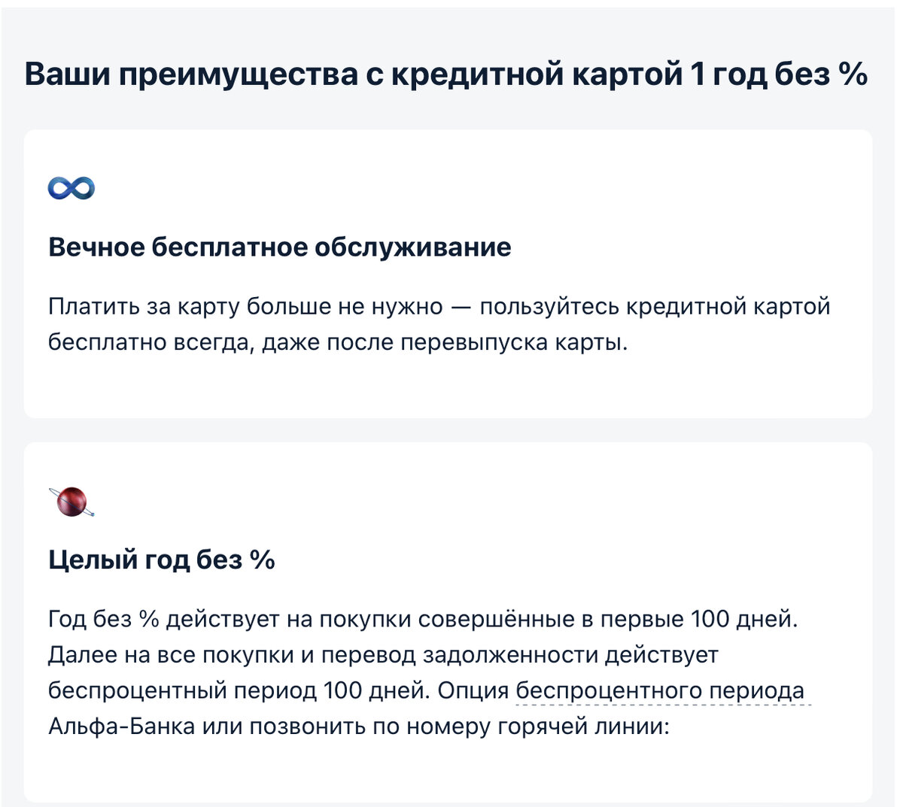Select the heading «Целый год без %»

click(x=162, y=560)
